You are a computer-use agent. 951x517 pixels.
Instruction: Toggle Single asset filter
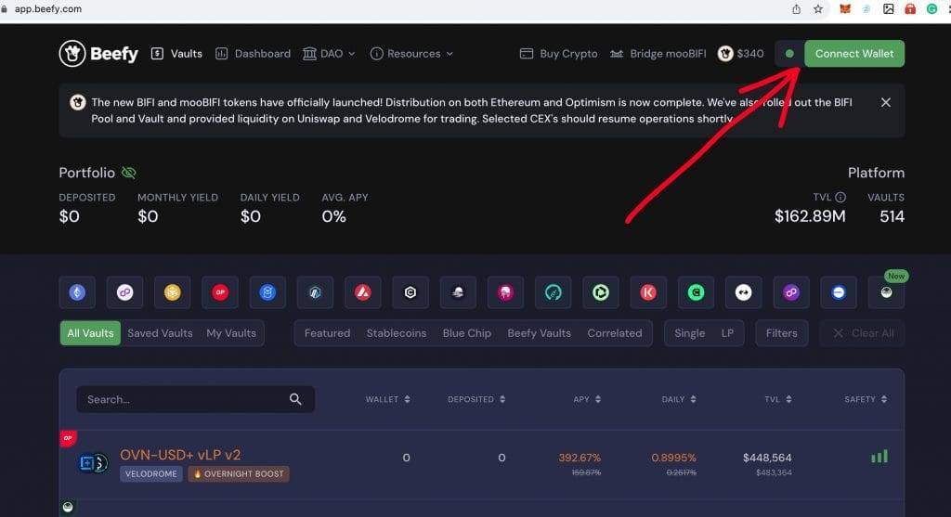click(x=690, y=333)
